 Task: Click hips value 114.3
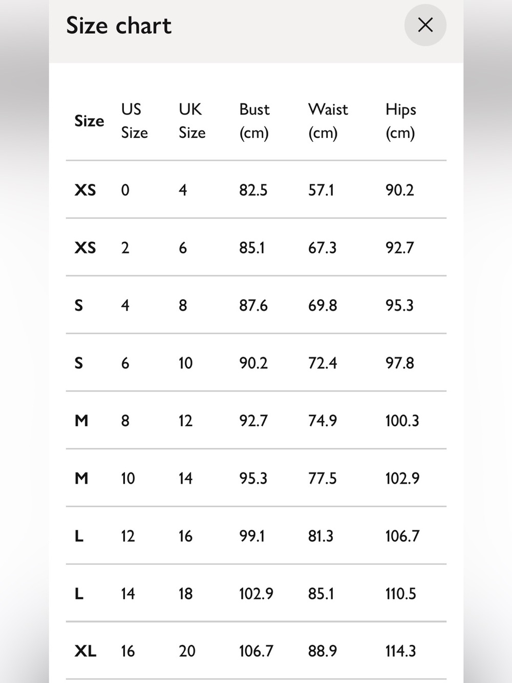click(x=400, y=651)
